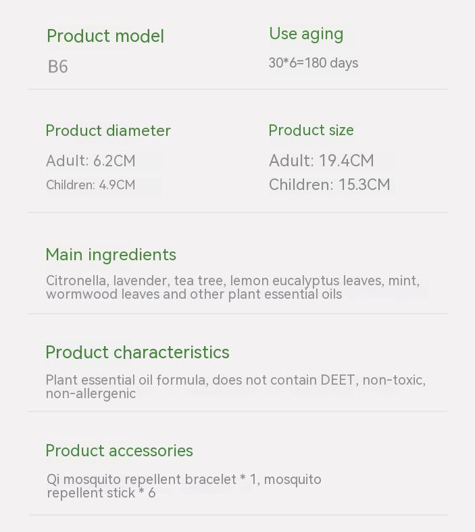Click the "non-allergenic" text

(91, 394)
